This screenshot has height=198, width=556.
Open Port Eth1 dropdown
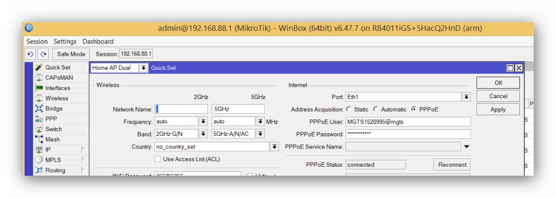[x=467, y=97]
